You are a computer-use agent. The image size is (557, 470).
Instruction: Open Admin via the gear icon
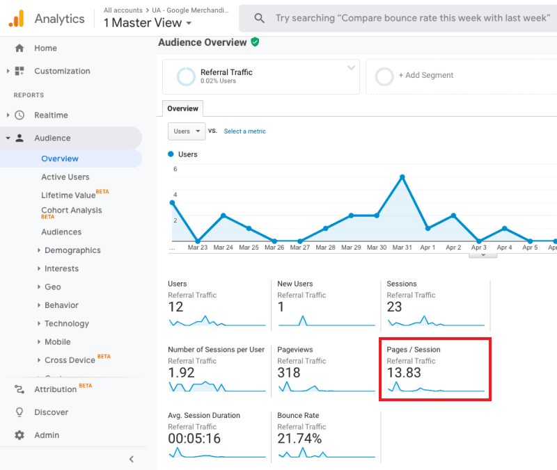19,435
